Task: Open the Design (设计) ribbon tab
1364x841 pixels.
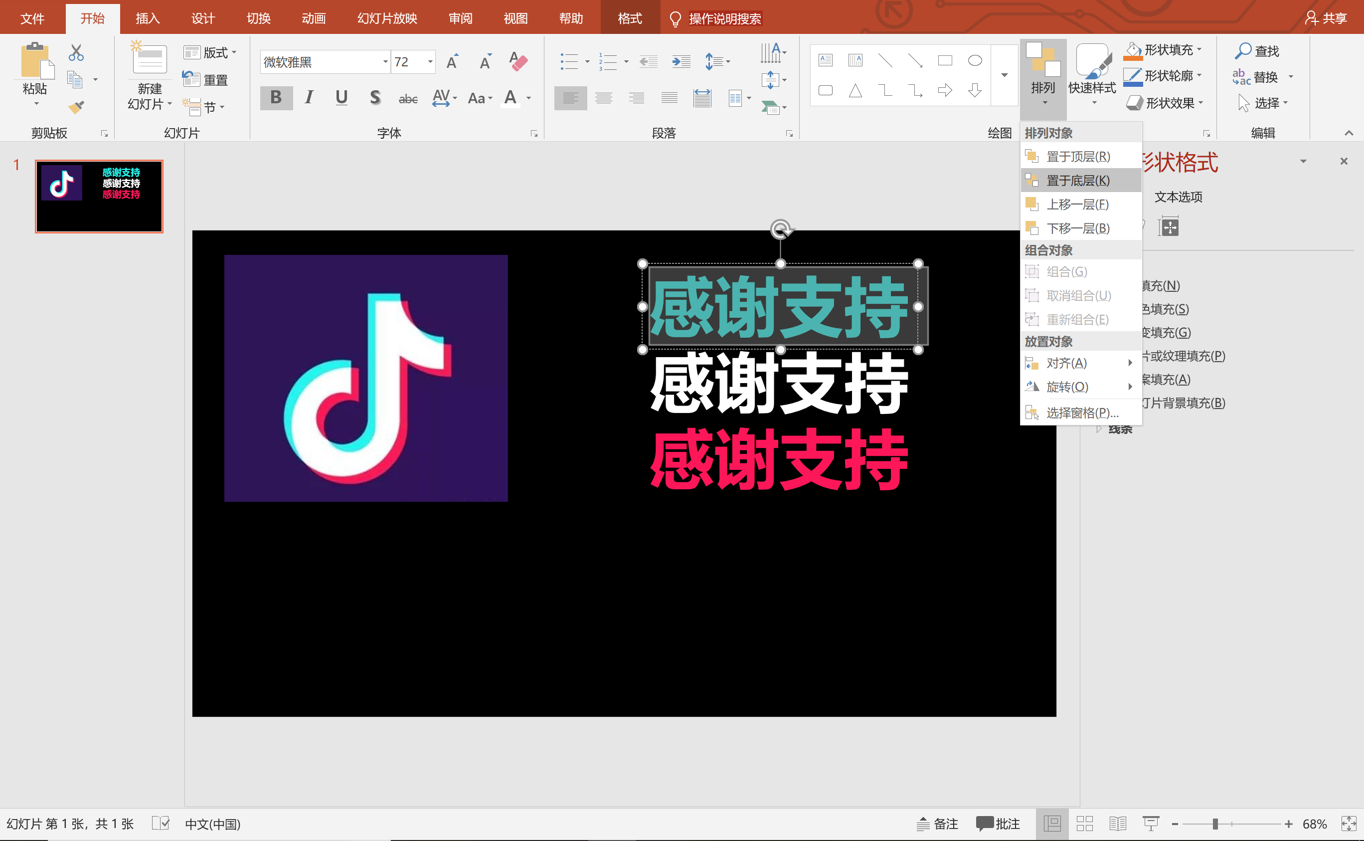Action: (x=203, y=18)
